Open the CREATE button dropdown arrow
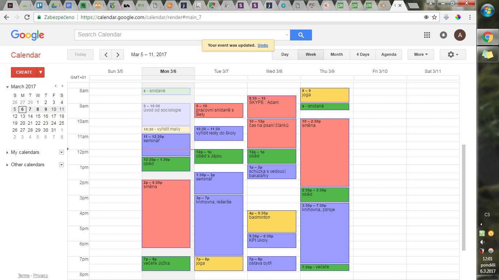 tap(40, 72)
